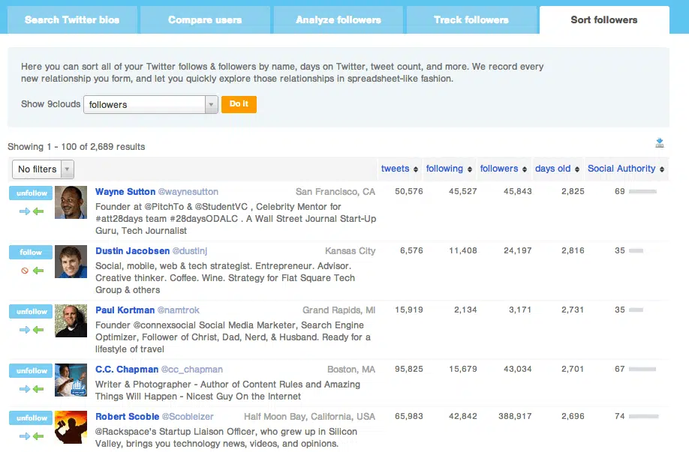
Task: Open the followers dropdown beside Show 9clouds
Action: click(151, 105)
